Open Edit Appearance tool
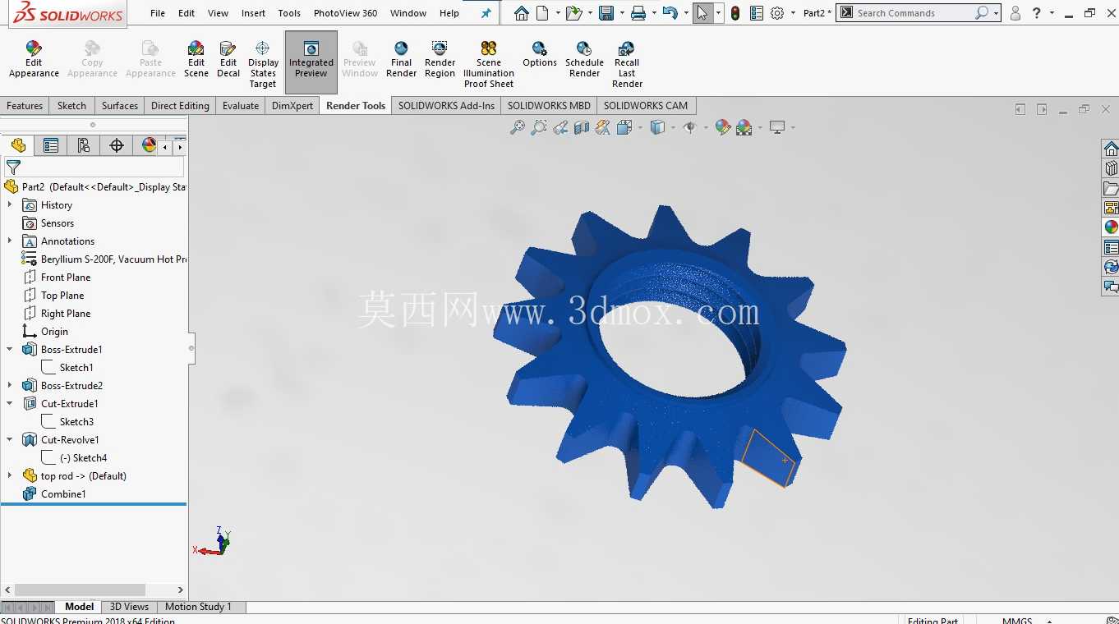Screen dimensions: 1119x624 [34, 59]
